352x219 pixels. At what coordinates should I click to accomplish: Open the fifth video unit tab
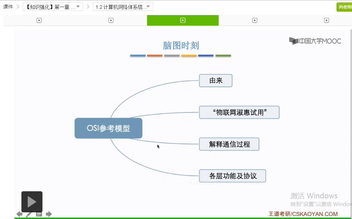point(326,20)
